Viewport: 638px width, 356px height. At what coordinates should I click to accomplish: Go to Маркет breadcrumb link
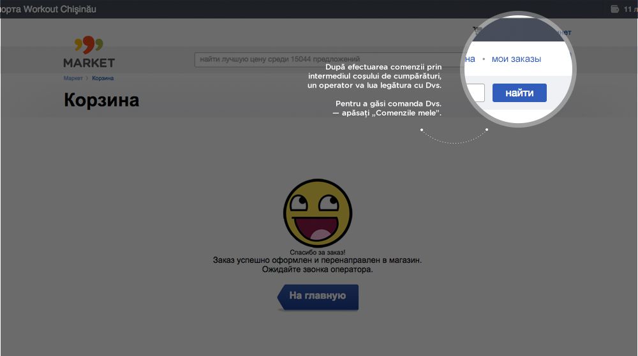coord(73,78)
